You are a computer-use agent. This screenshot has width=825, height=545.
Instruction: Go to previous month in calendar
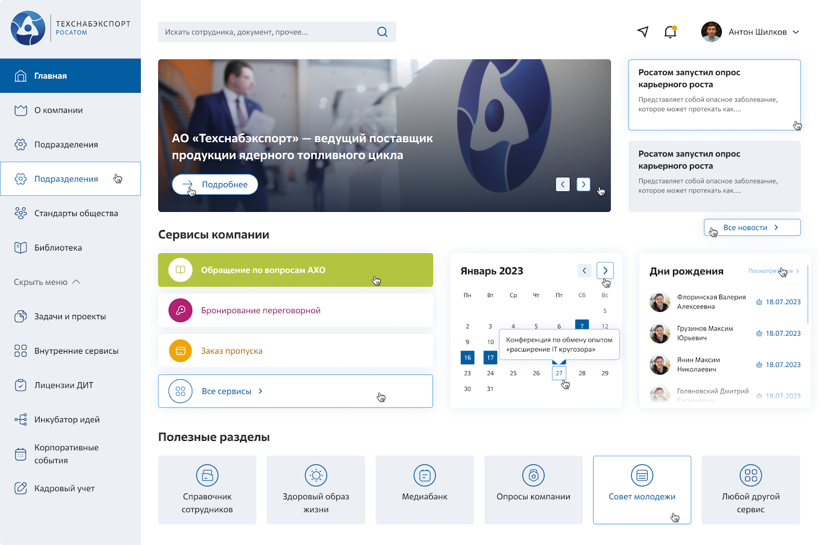click(584, 271)
